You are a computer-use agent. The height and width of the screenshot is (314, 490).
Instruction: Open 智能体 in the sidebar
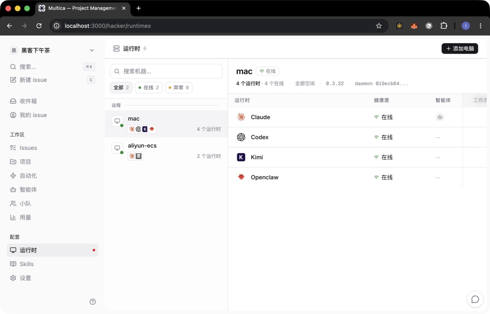click(52, 190)
